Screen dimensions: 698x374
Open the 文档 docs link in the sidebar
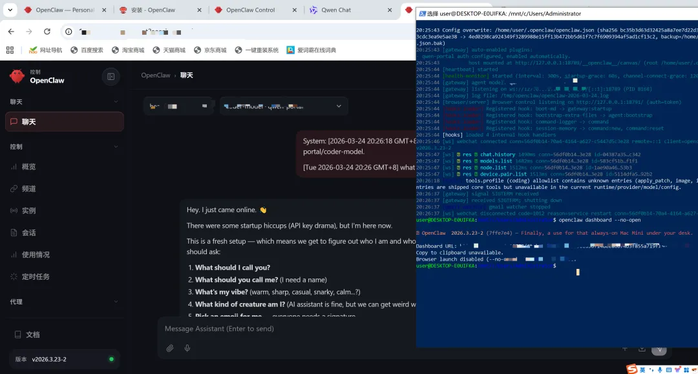point(65,335)
